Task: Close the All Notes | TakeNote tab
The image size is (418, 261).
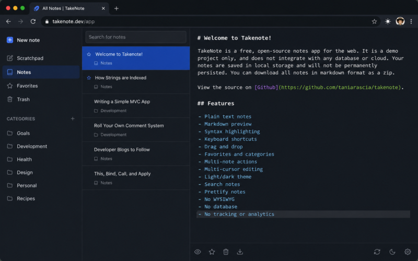Action: 103,8
